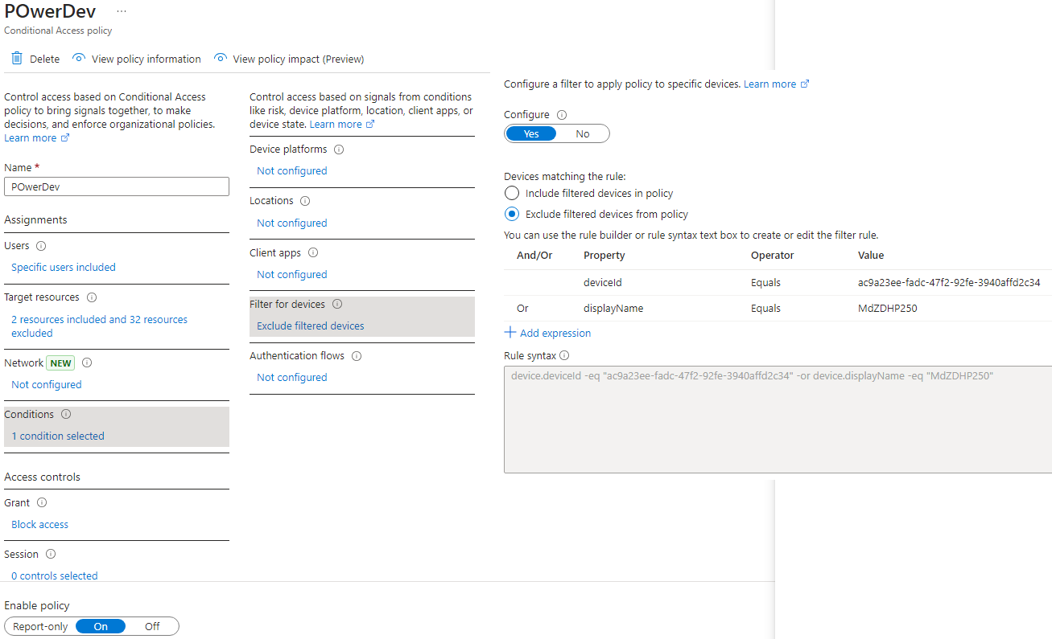Click the NEW badge beside Network
The image size is (1052, 639).
point(61,363)
